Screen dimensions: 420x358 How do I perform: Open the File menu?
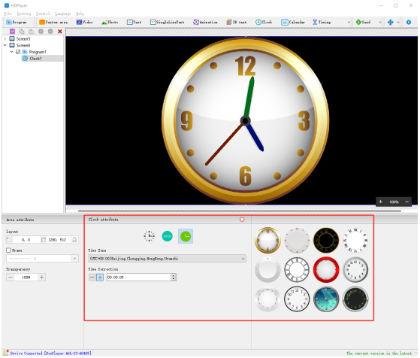click(x=8, y=14)
